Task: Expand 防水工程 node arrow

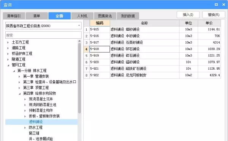Action: (25, 128)
